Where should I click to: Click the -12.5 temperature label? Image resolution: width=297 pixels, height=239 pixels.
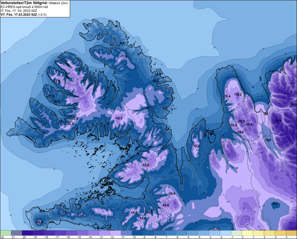click(x=149, y=212)
